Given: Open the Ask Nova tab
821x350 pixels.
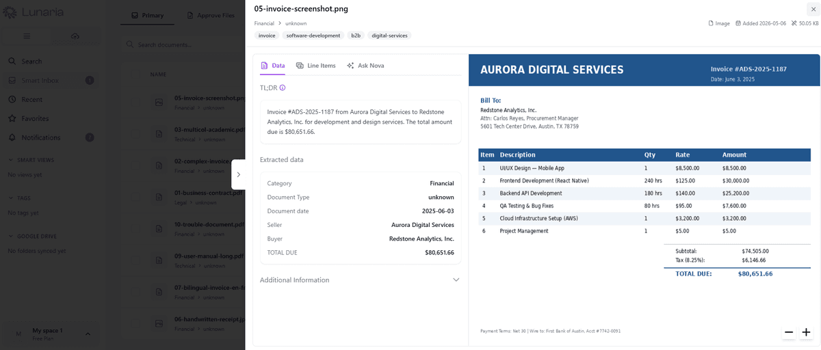Looking at the screenshot, I should pos(365,66).
